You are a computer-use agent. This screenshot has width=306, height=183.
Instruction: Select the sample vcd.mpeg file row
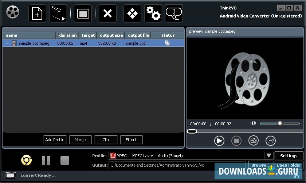click(x=93, y=43)
